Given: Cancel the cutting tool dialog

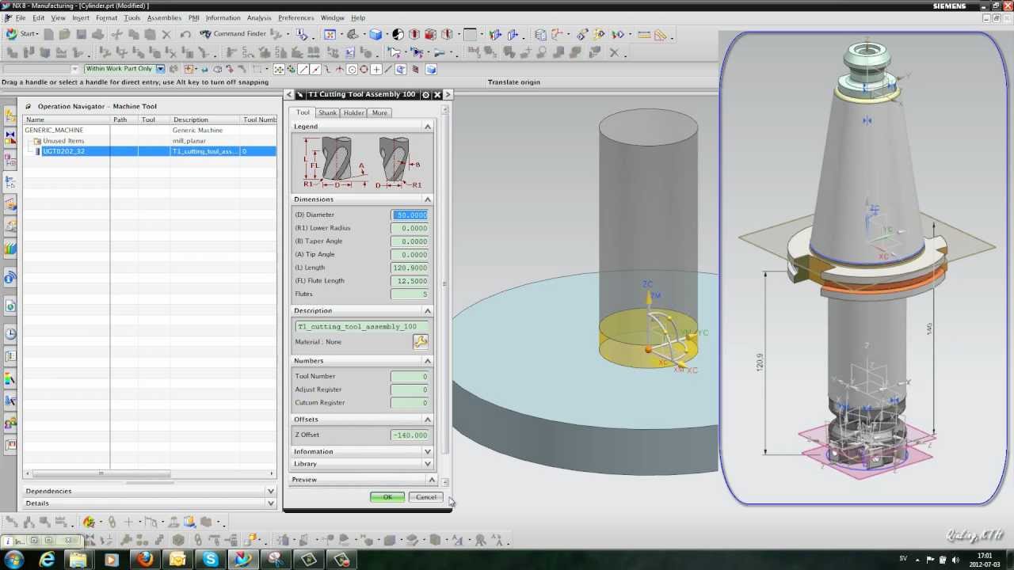Looking at the screenshot, I should point(426,497).
